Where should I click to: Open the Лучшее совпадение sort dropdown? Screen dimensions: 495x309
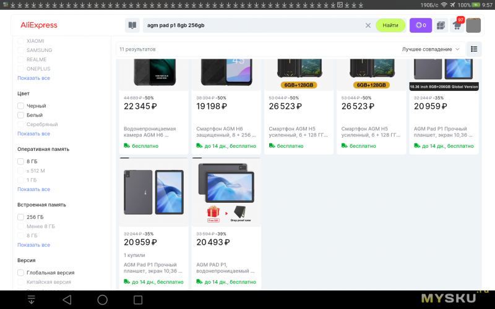431,49
